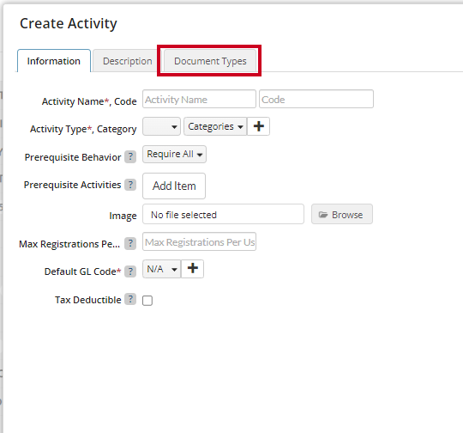Click the plus icon next to Categories
This screenshot has width=463, height=433.
pyautogui.click(x=258, y=126)
